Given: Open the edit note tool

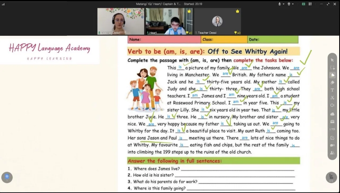Looking at the screenshot, I should [x=332, y=138].
